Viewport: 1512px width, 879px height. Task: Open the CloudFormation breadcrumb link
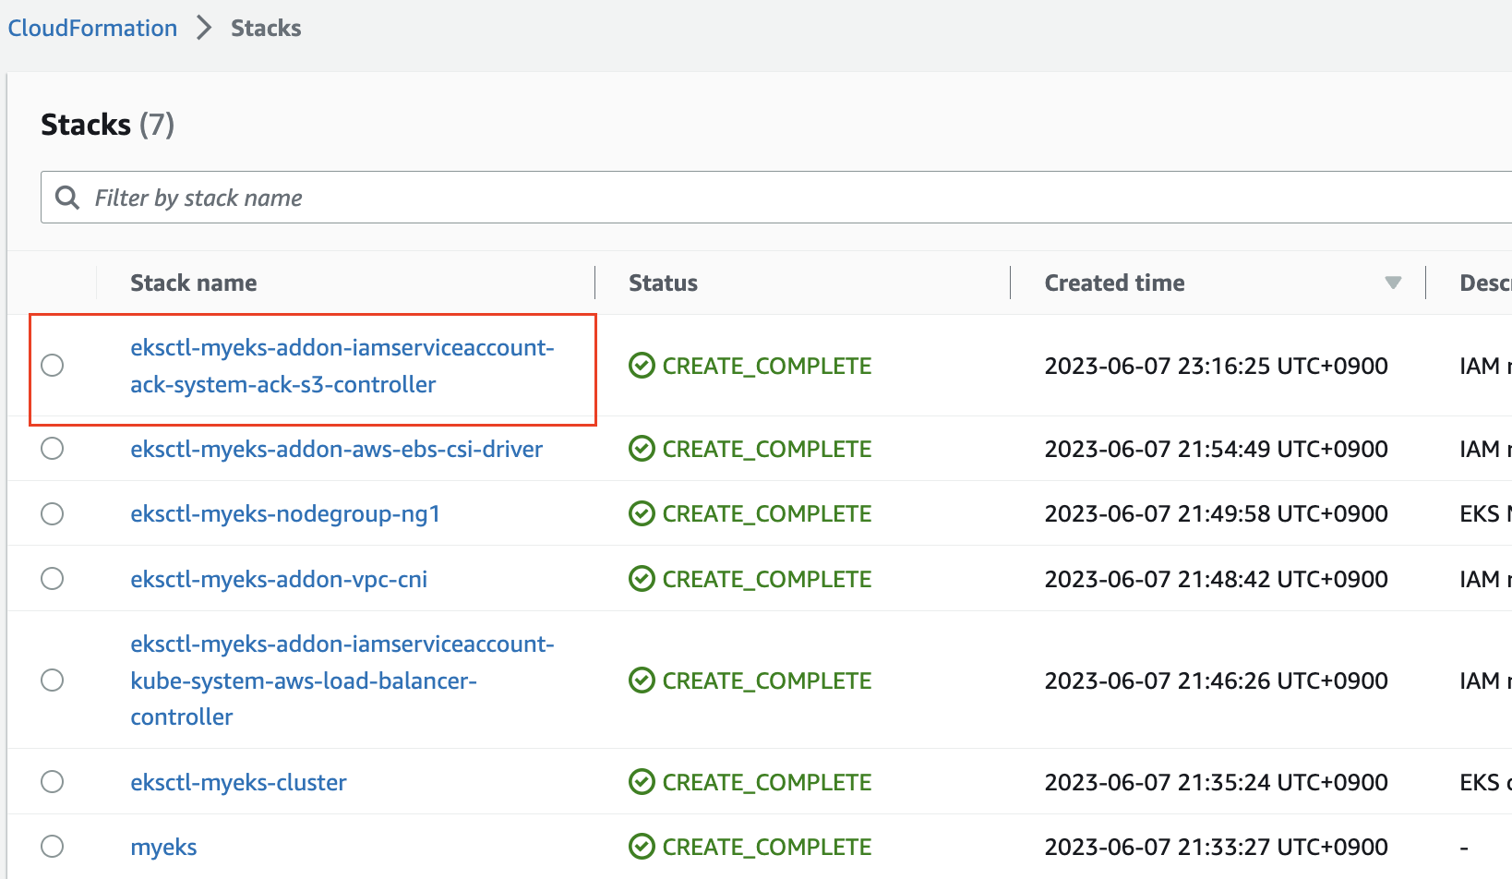92,28
